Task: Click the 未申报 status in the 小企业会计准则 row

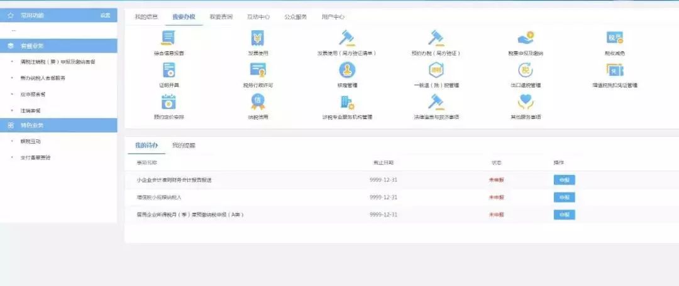Action: click(496, 180)
